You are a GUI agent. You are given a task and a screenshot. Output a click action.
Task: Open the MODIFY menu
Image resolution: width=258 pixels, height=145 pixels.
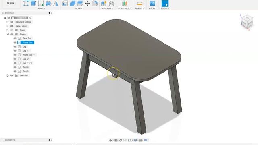click(79, 8)
